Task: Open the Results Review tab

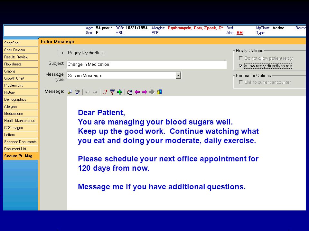Action: point(21,57)
